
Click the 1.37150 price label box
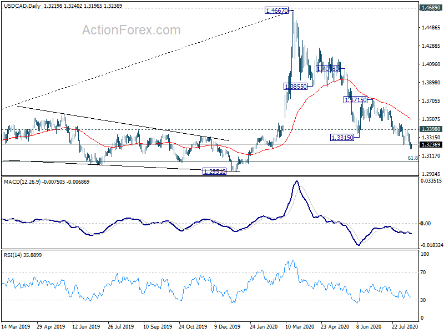click(355, 100)
